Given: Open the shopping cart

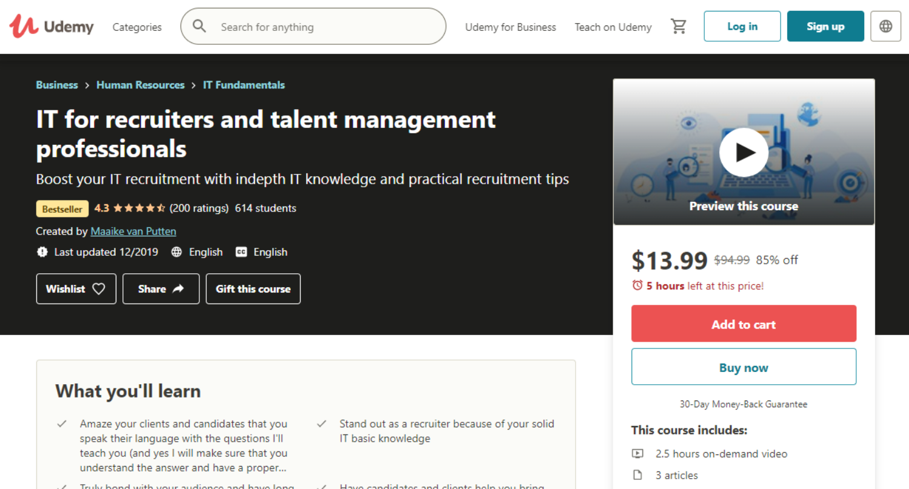Looking at the screenshot, I should click(x=678, y=27).
